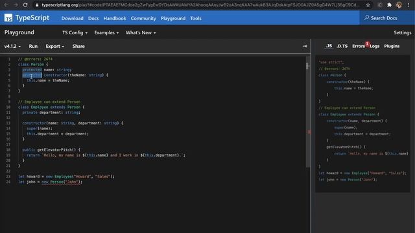Open the browser extensions puzzle icon
The height and width of the screenshot is (233, 415).
point(389,5)
